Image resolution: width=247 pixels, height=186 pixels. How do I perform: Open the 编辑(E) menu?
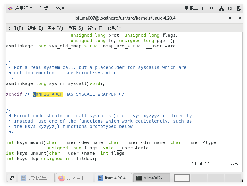(35, 28)
